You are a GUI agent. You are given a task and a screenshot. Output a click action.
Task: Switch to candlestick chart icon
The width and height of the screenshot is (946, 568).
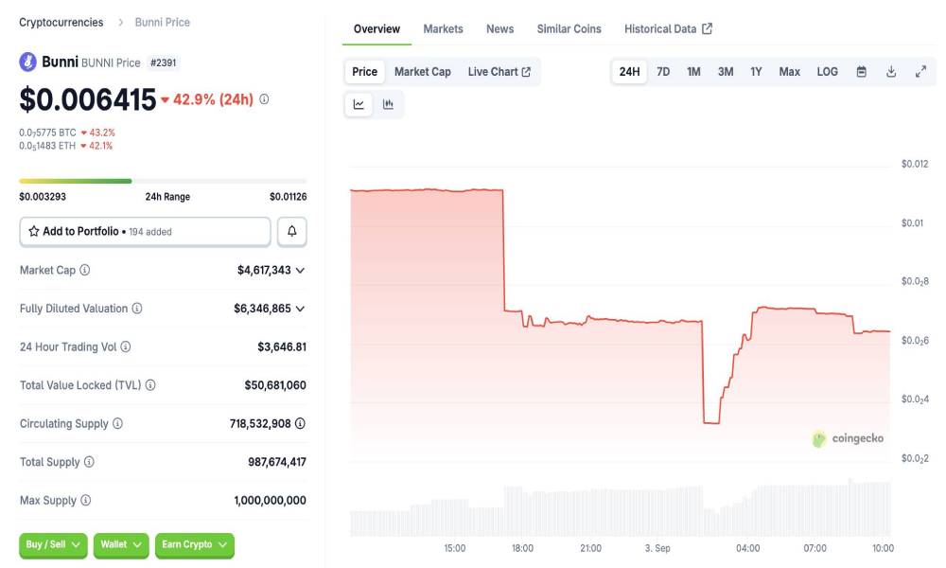click(388, 104)
